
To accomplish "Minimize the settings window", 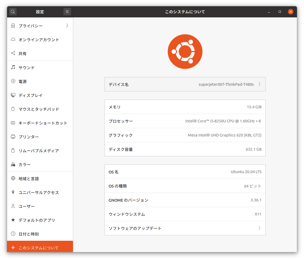I will coord(269,12).
